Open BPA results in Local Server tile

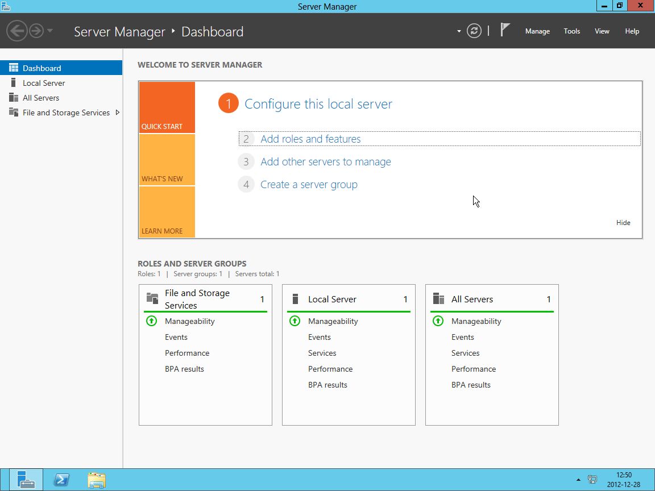point(327,385)
